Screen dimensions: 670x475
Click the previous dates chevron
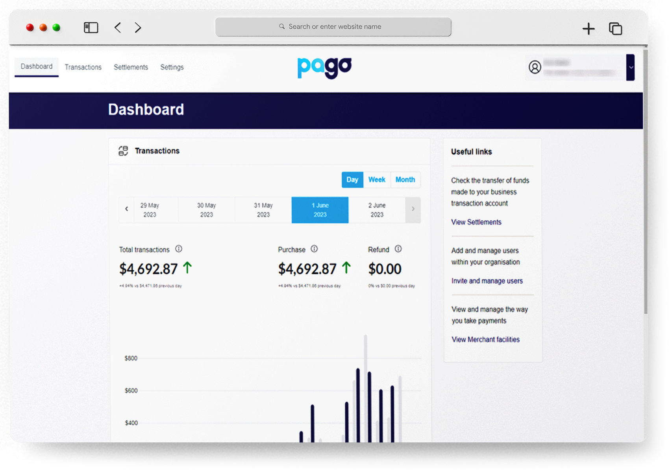coord(126,209)
